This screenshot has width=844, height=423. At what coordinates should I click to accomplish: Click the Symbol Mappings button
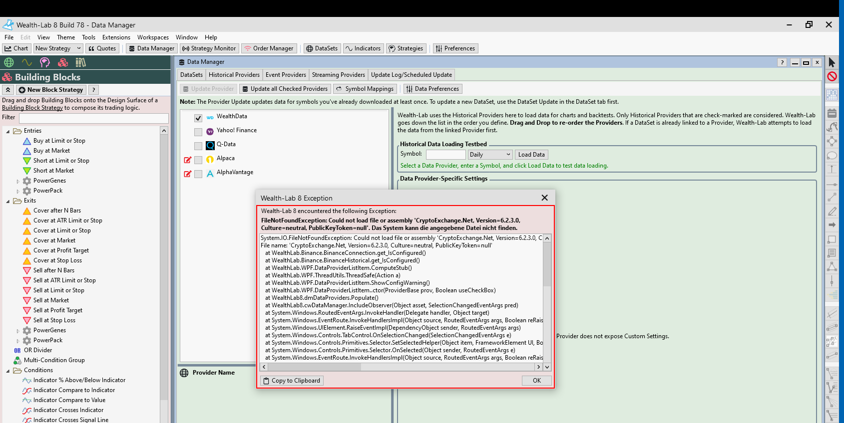coord(365,89)
